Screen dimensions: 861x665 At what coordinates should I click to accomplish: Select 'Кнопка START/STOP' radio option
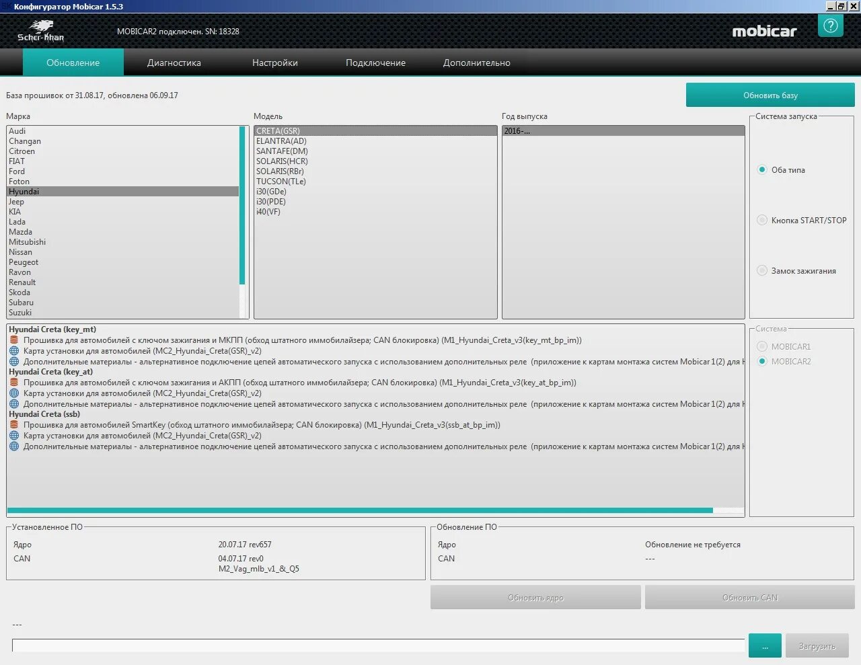(x=762, y=220)
